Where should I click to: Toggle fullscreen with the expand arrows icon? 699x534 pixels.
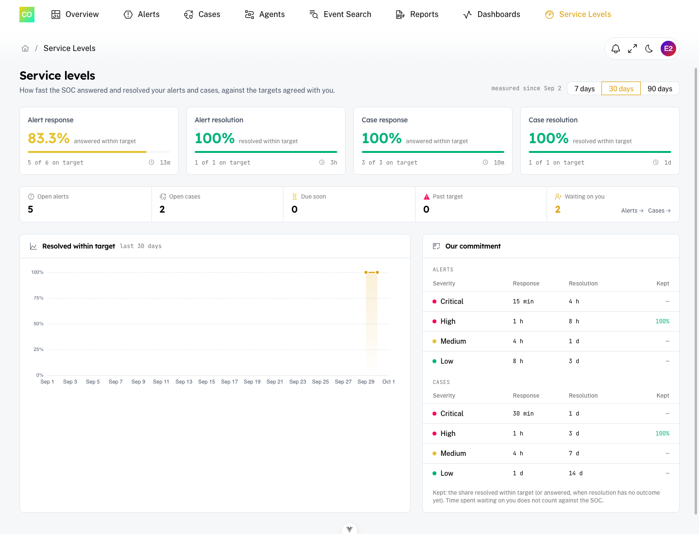point(632,49)
